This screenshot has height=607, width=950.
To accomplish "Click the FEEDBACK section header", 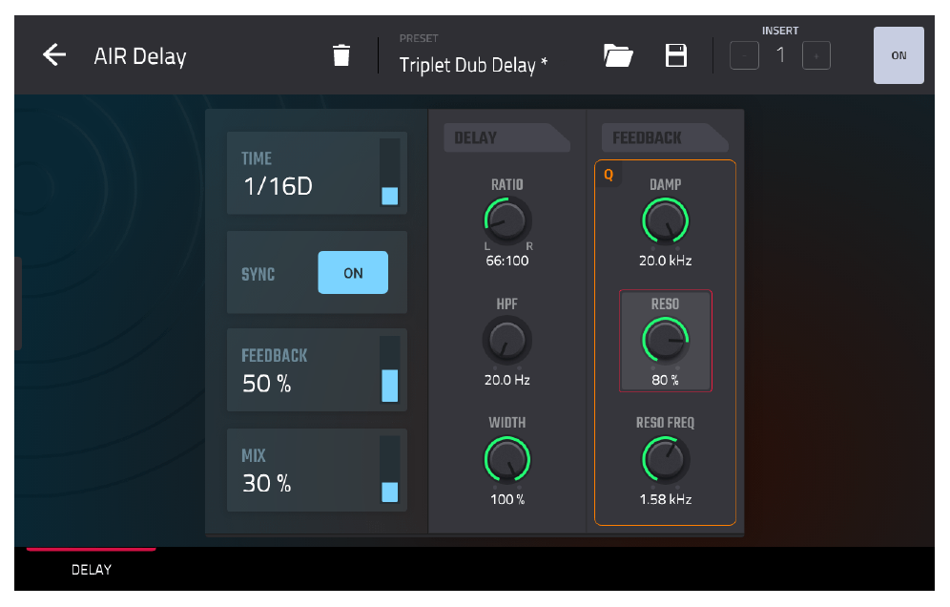I will click(665, 137).
